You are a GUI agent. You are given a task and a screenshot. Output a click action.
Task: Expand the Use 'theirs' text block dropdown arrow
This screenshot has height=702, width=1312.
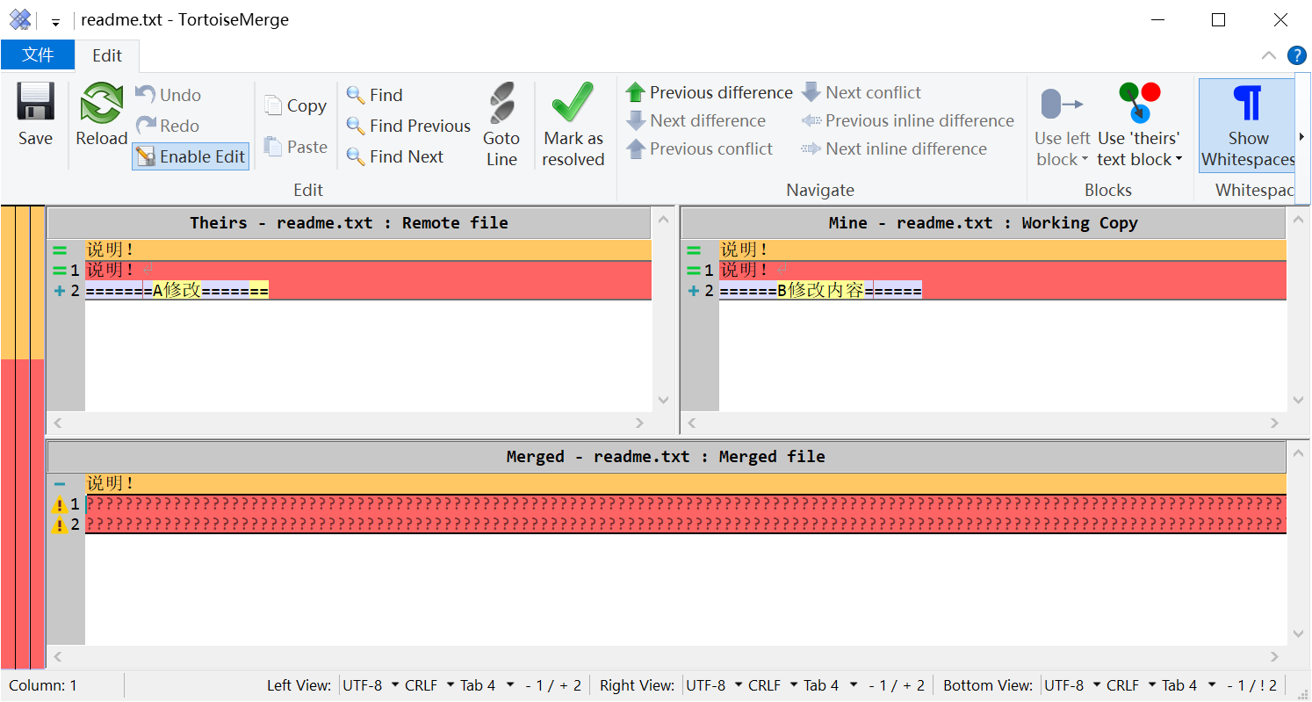click(x=1179, y=160)
